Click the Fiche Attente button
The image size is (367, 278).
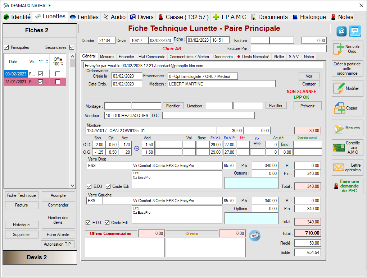[58, 235]
